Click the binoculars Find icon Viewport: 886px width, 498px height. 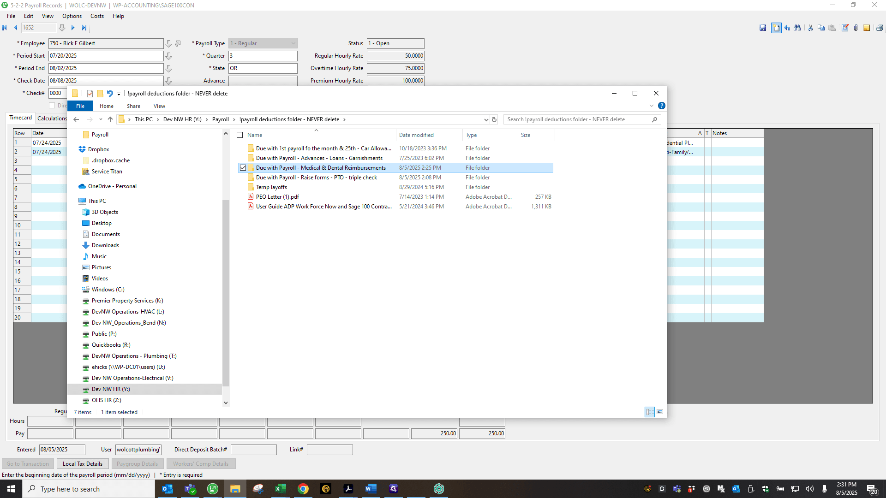tap(797, 28)
